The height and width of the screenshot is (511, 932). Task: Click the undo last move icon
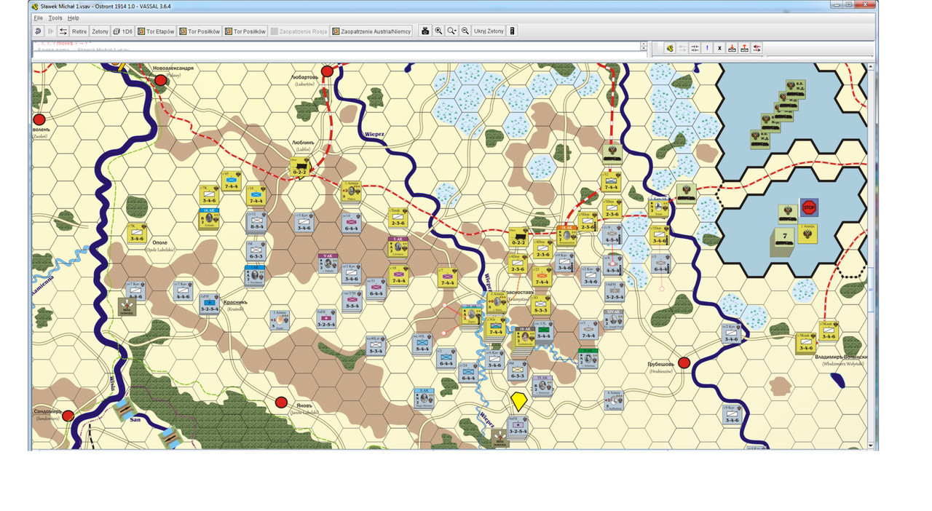(39, 31)
